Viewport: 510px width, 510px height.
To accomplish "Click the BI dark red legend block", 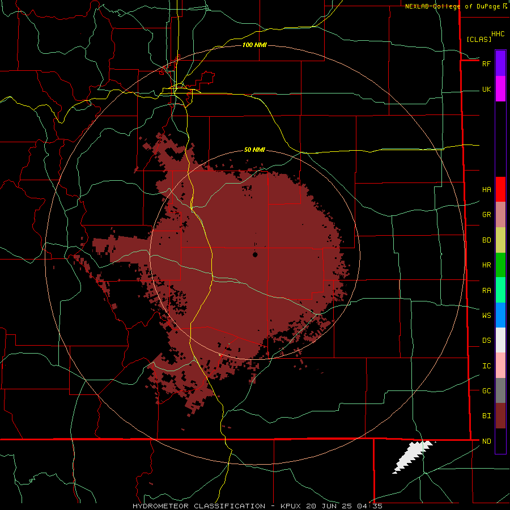I will (500, 416).
